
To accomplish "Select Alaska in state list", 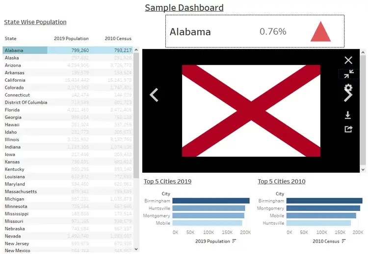I will coord(12,58).
